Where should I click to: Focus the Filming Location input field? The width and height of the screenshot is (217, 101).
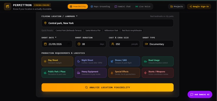pyautogui.click(x=107, y=23)
